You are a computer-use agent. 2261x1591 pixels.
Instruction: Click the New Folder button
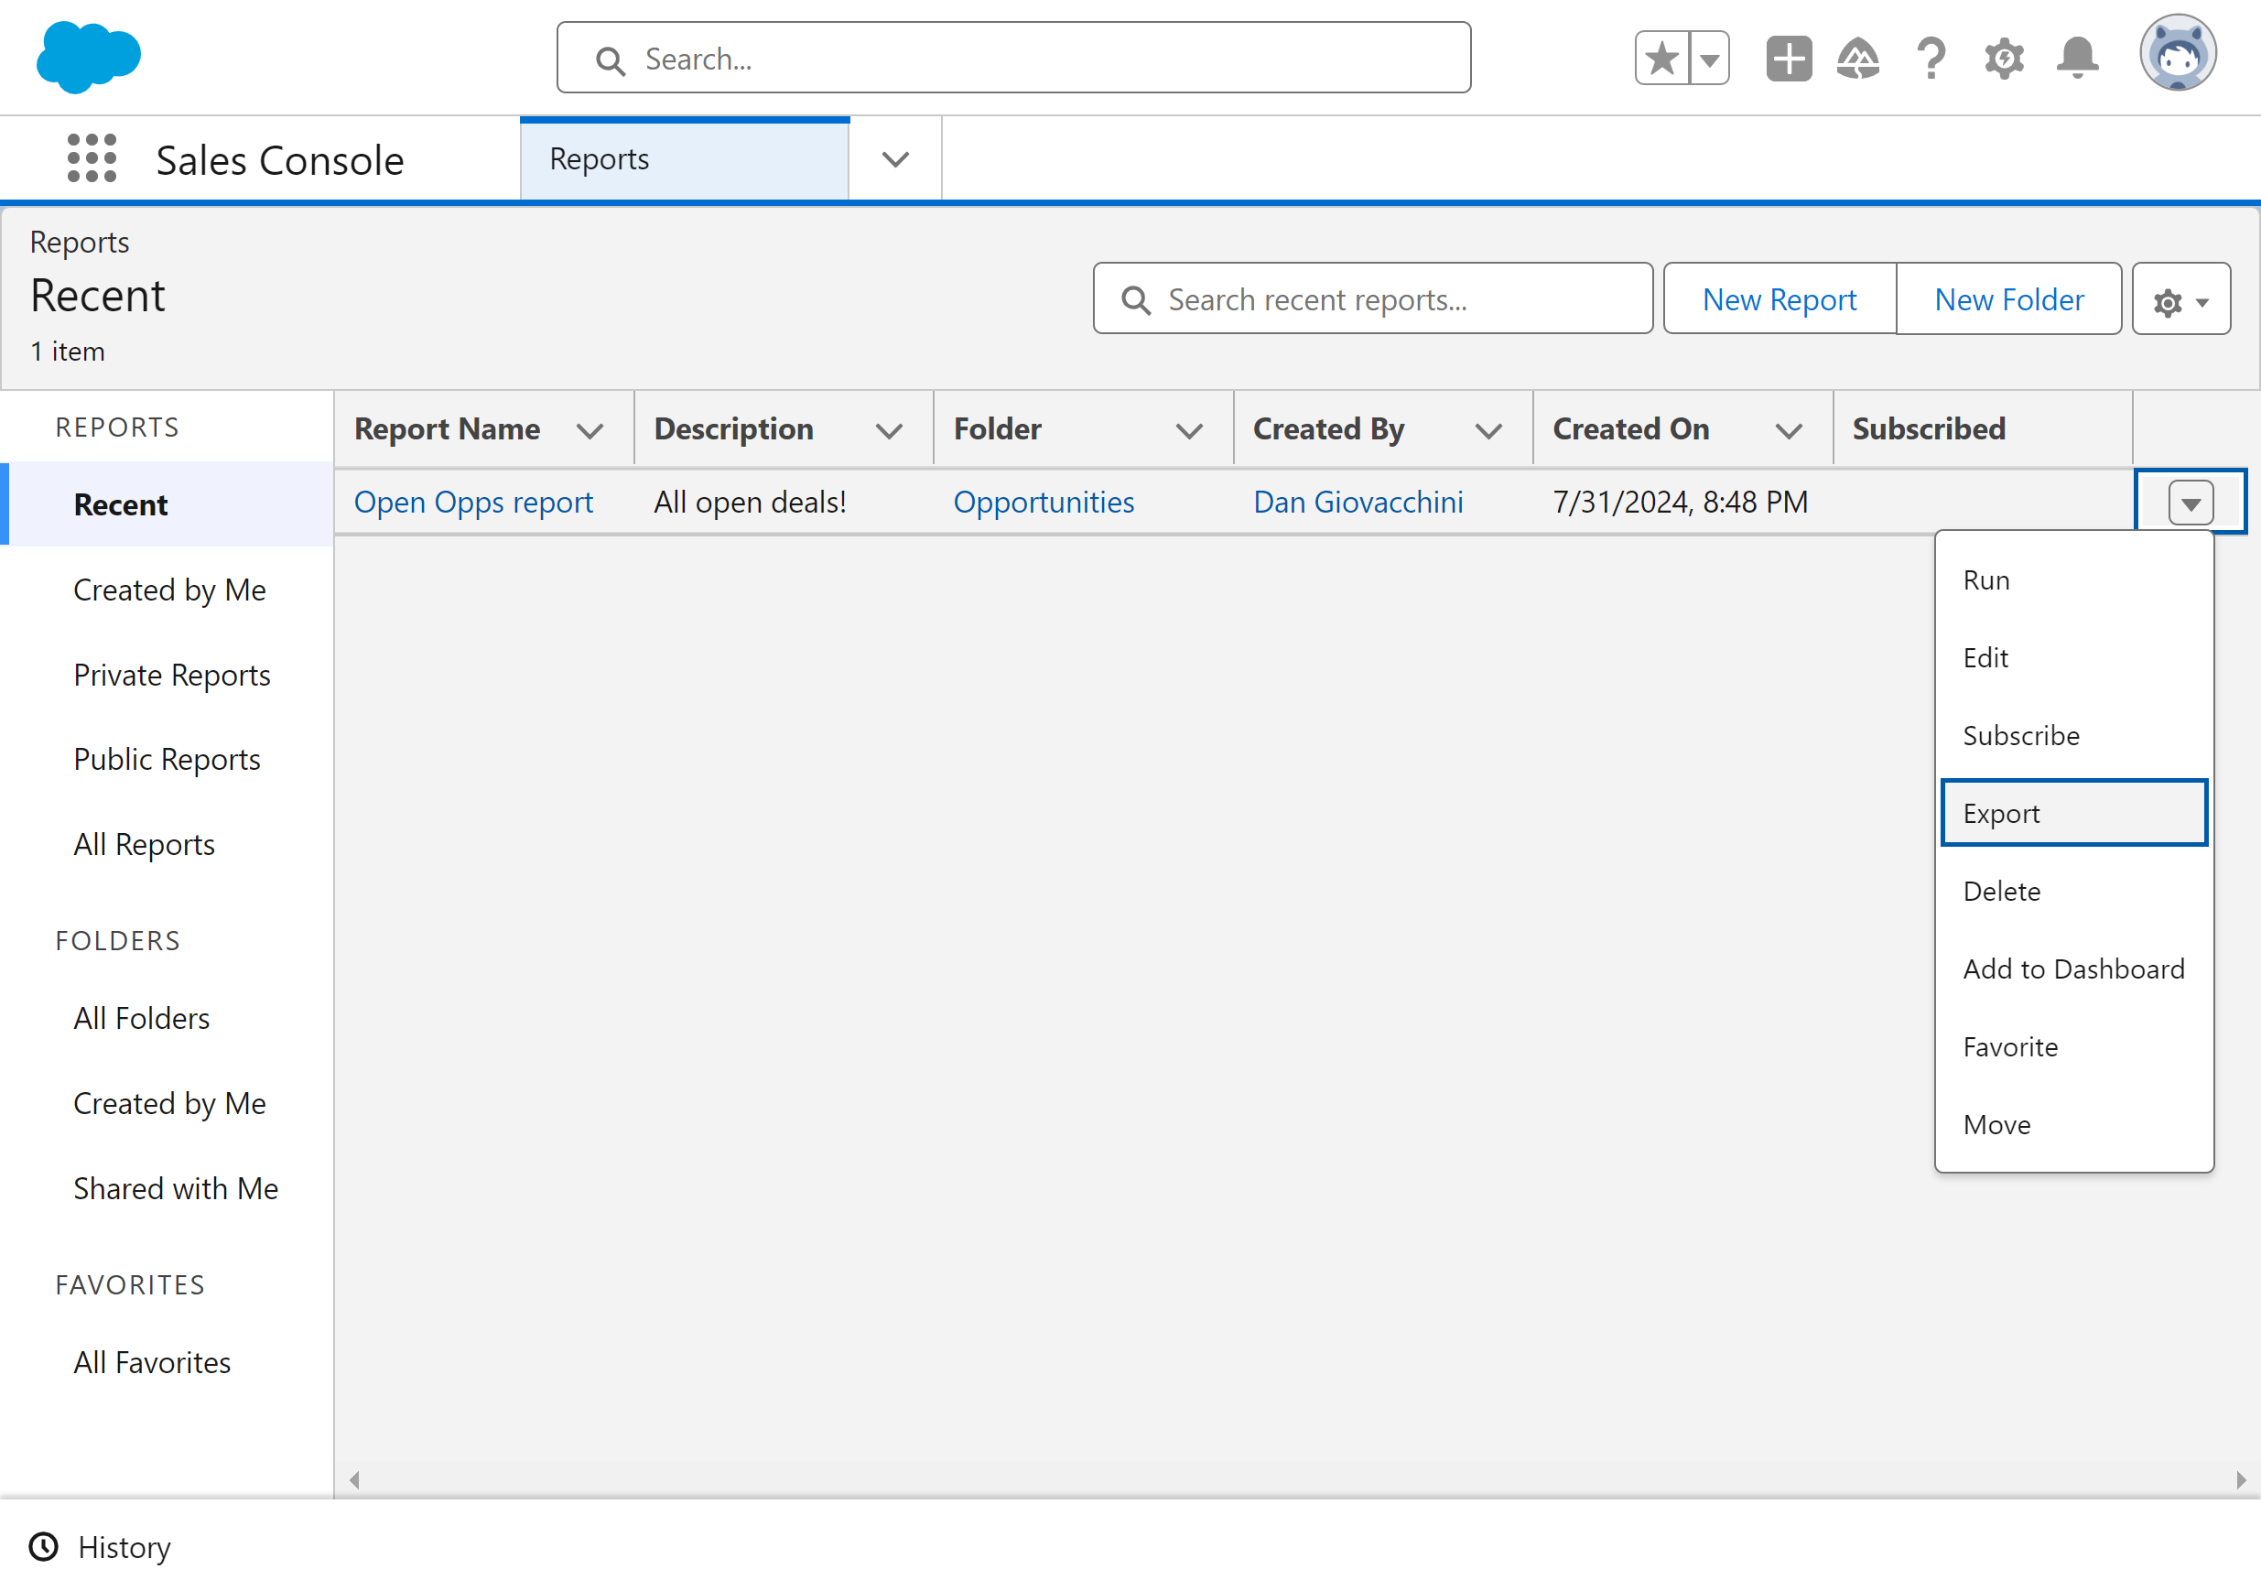coord(2009,299)
